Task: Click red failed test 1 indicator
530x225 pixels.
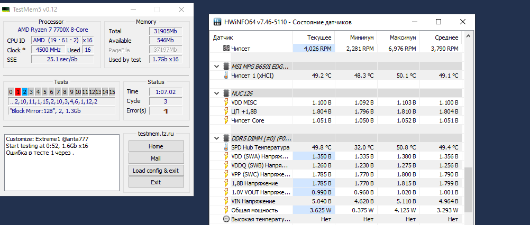Action: [x=17, y=92]
